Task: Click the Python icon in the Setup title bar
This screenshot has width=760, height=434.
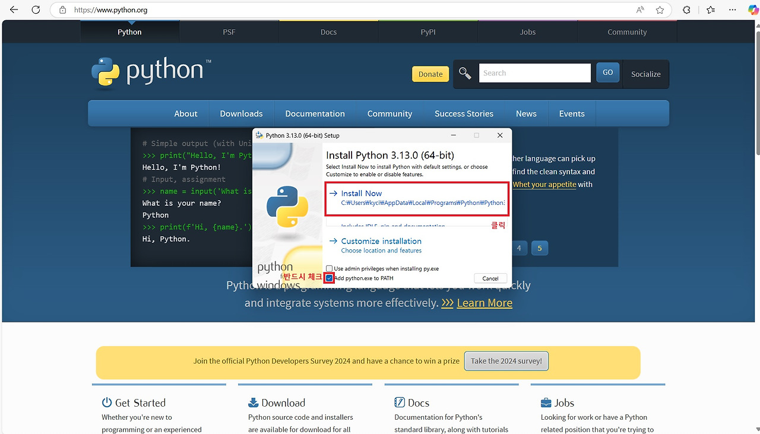Action: tap(259, 135)
